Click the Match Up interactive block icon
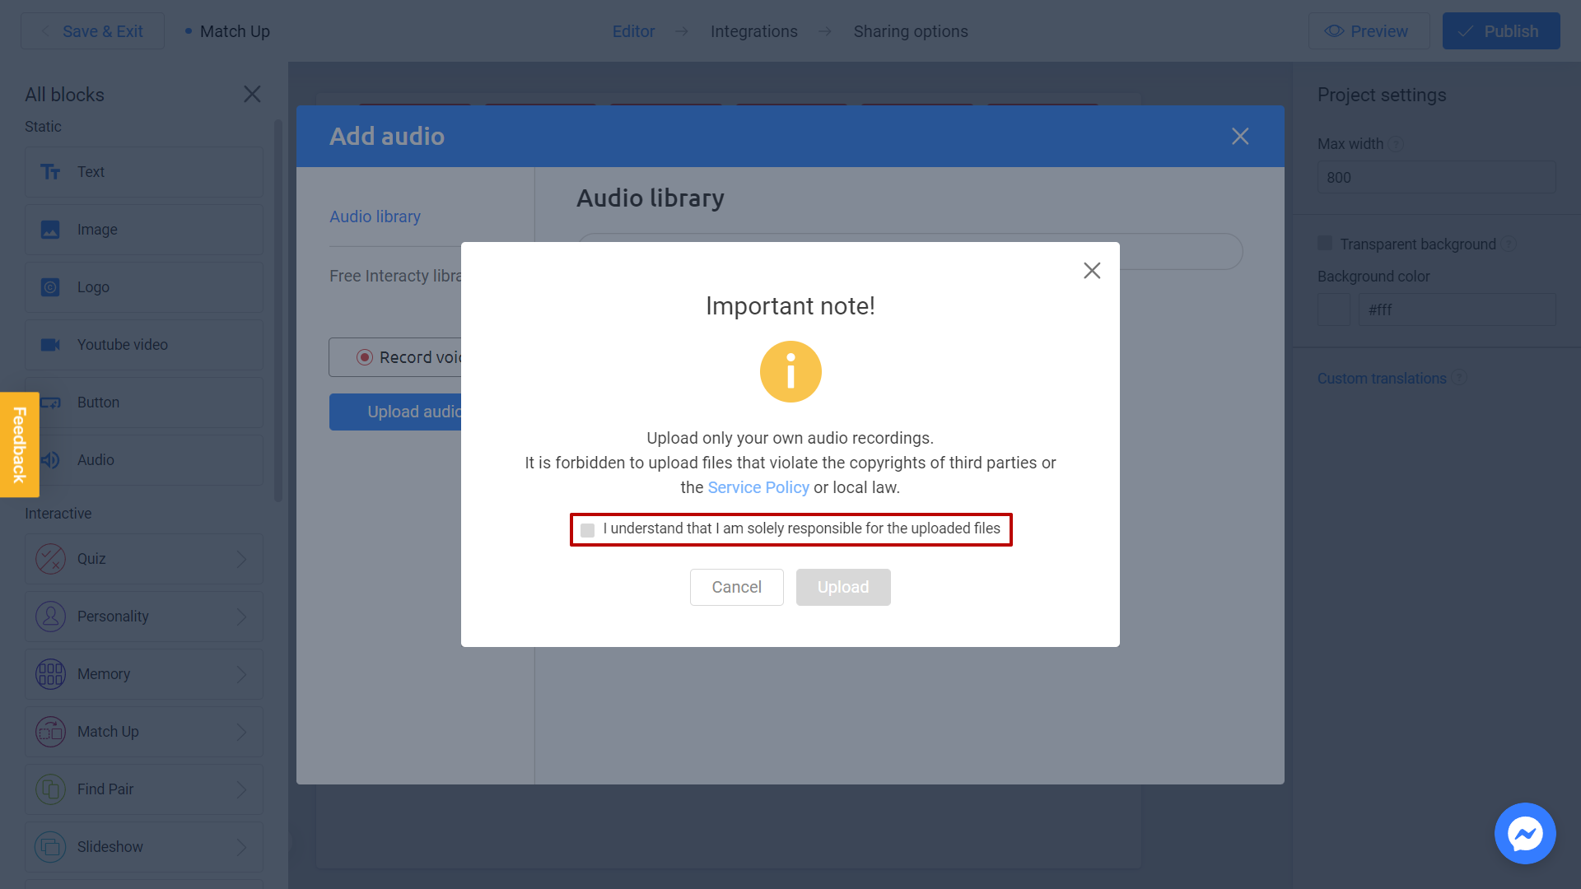1581x889 pixels. pyautogui.click(x=49, y=732)
